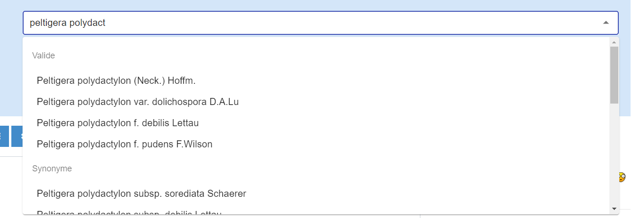Select Peltigera polydactylon (Neck.) Hoffm.
632x218 pixels.
tap(116, 81)
